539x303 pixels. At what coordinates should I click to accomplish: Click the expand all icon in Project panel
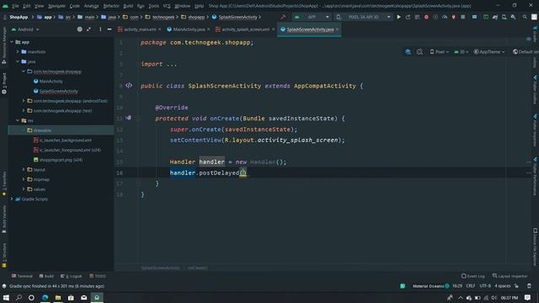tap(89, 29)
